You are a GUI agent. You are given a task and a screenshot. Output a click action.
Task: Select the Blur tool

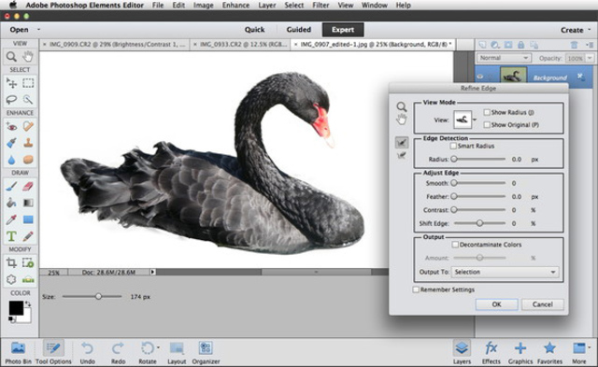pyautogui.click(x=11, y=160)
